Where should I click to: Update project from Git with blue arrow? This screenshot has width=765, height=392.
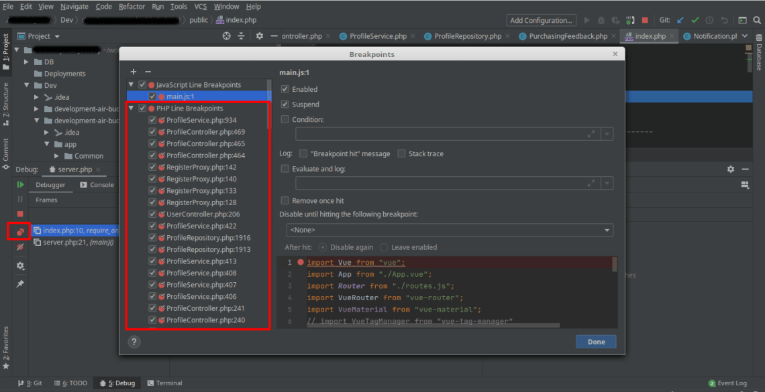(680, 20)
